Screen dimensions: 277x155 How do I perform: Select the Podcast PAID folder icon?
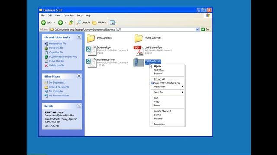pyautogui.click(x=91, y=38)
